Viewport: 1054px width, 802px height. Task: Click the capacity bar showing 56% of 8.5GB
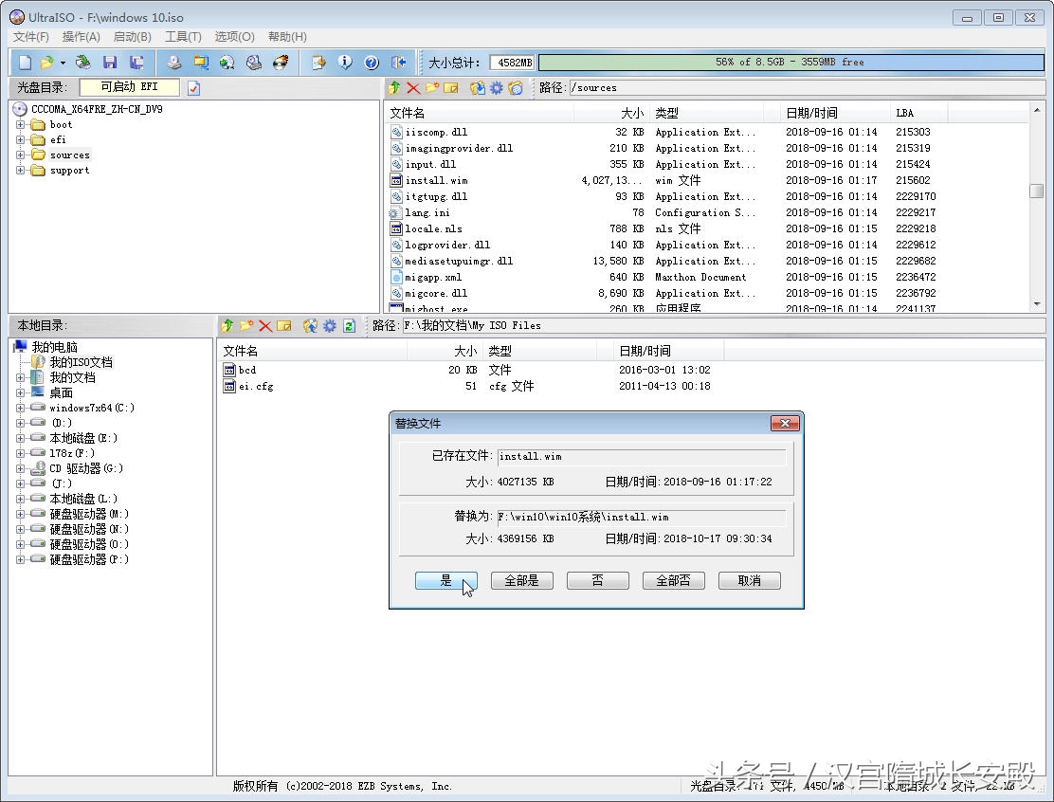(x=791, y=62)
